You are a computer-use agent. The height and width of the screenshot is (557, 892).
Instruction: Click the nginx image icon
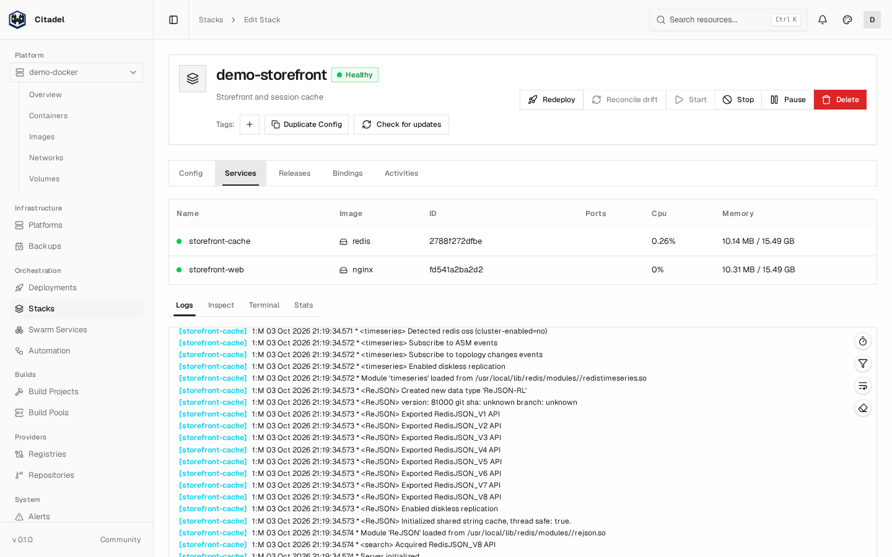[343, 270]
